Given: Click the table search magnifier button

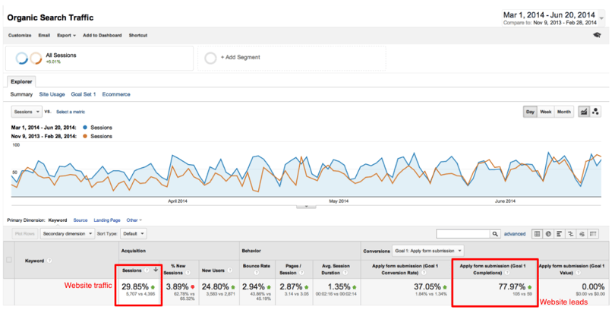Looking at the screenshot, I should [x=495, y=234].
